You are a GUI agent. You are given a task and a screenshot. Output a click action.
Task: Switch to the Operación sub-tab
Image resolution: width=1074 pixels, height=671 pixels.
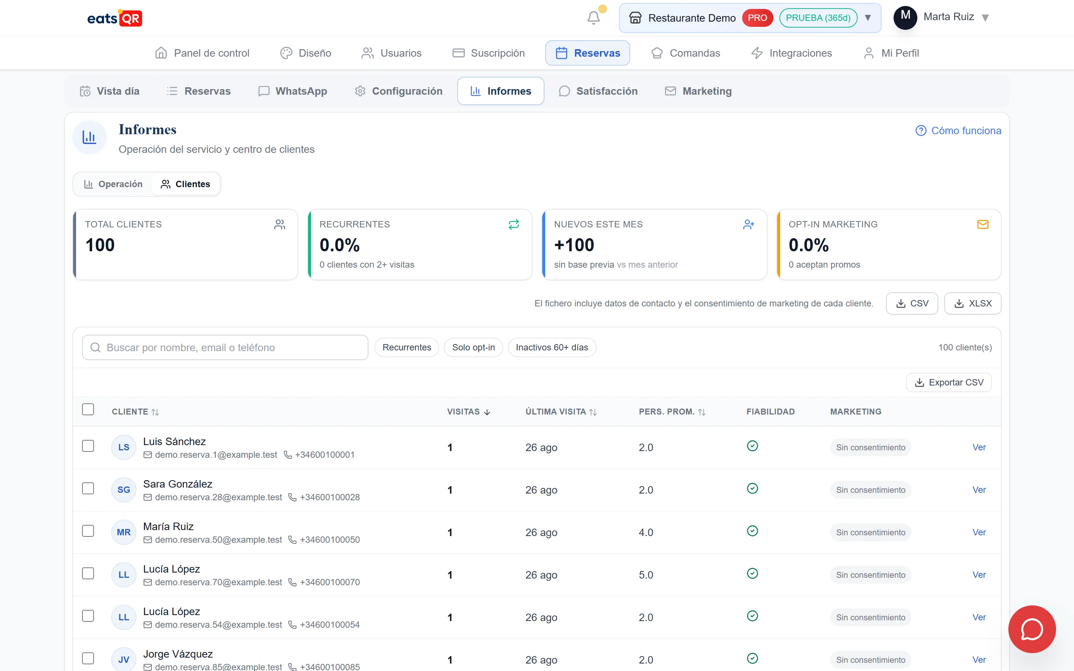click(x=113, y=184)
